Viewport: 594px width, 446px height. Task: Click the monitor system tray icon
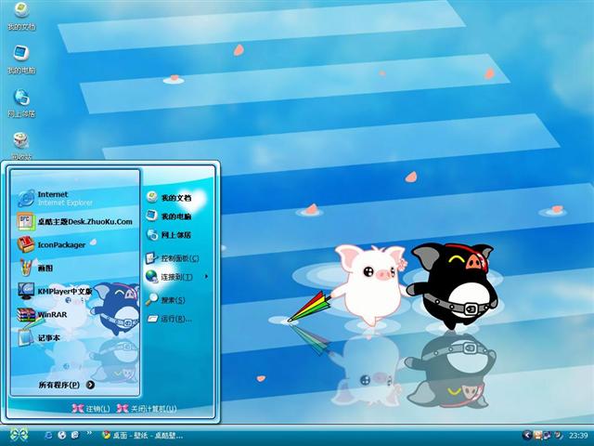(548, 435)
